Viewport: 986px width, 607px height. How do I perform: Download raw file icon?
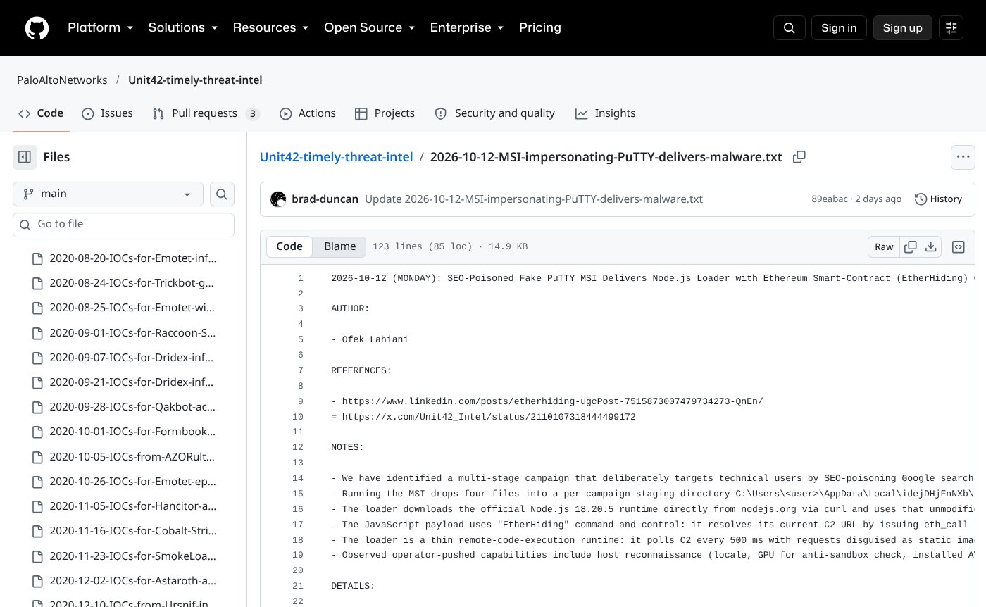pos(931,246)
